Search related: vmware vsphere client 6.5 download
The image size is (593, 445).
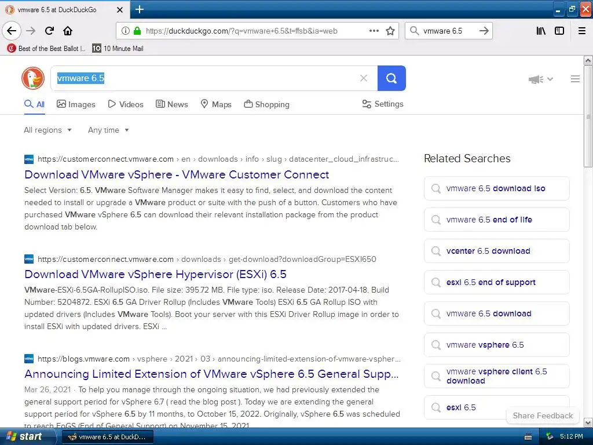[496, 376]
